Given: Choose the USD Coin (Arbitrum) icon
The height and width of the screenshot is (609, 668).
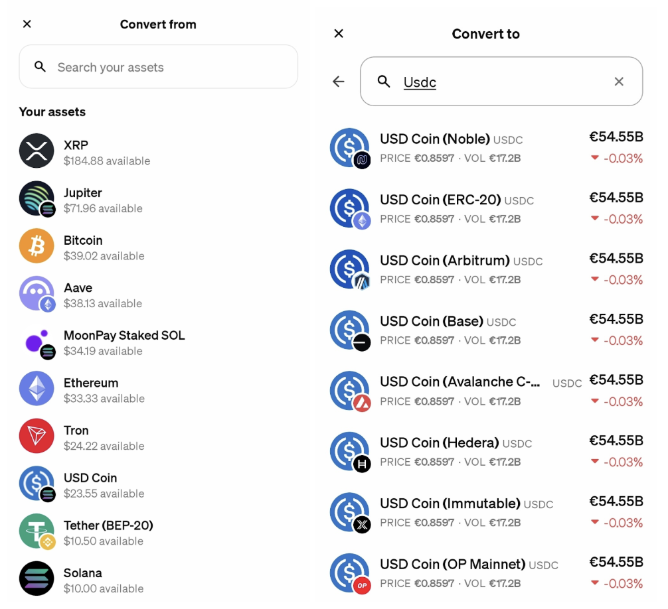Looking at the screenshot, I should (350, 270).
